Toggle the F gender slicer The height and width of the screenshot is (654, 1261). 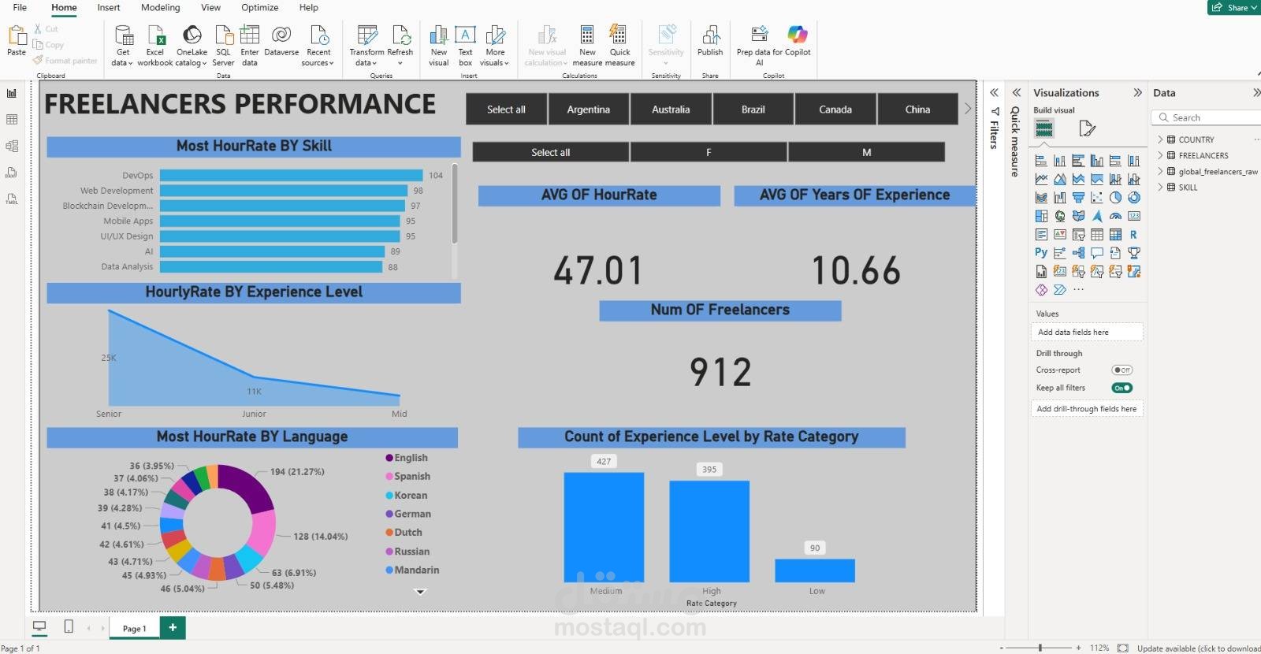point(709,152)
